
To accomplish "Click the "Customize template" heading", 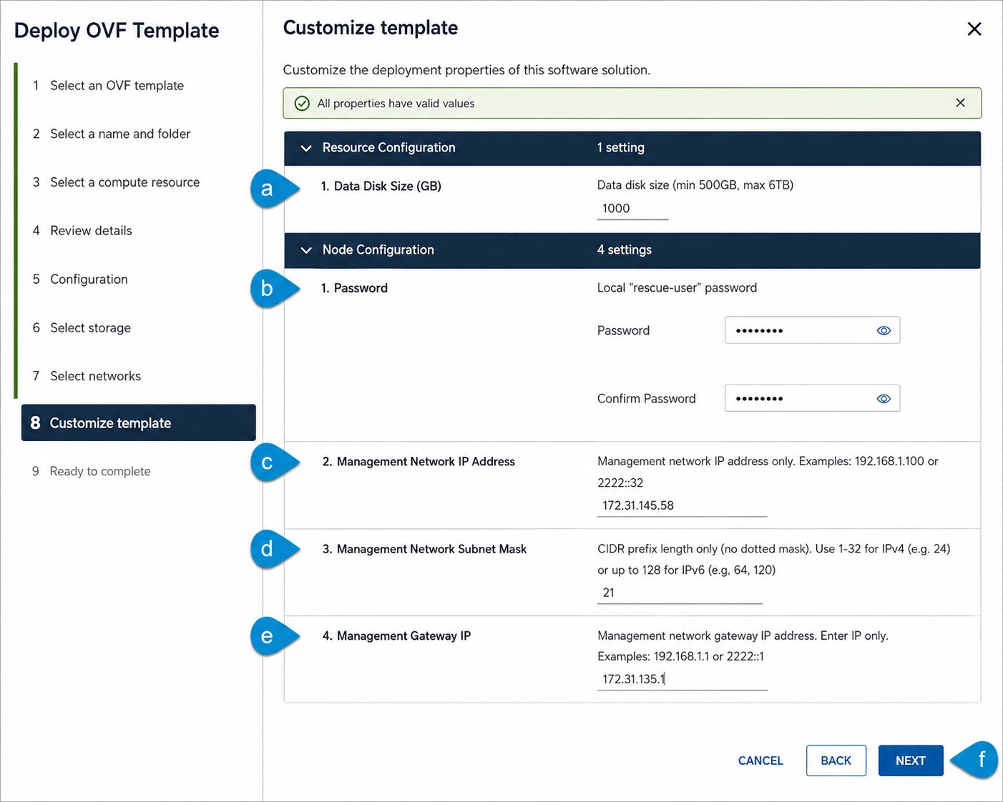I will click(371, 28).
